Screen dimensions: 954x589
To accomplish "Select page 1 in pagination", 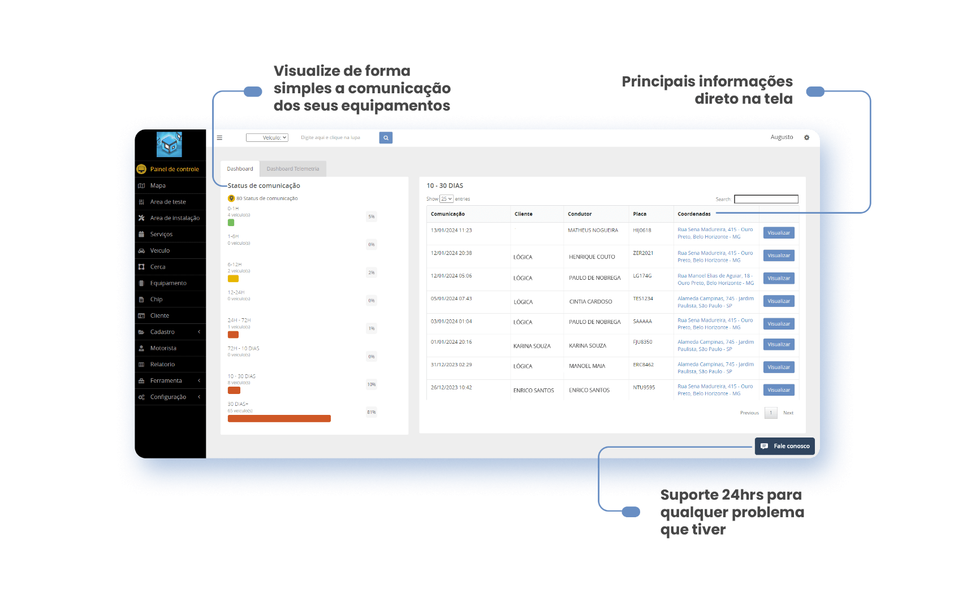I will [x=771, y=413].
